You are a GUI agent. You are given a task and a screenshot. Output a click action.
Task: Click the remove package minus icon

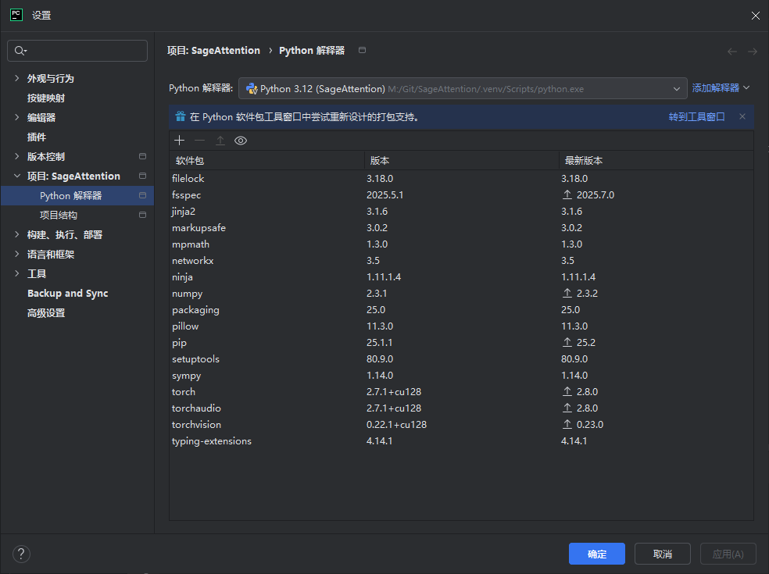pyautogui.click(x=199, y=141)
